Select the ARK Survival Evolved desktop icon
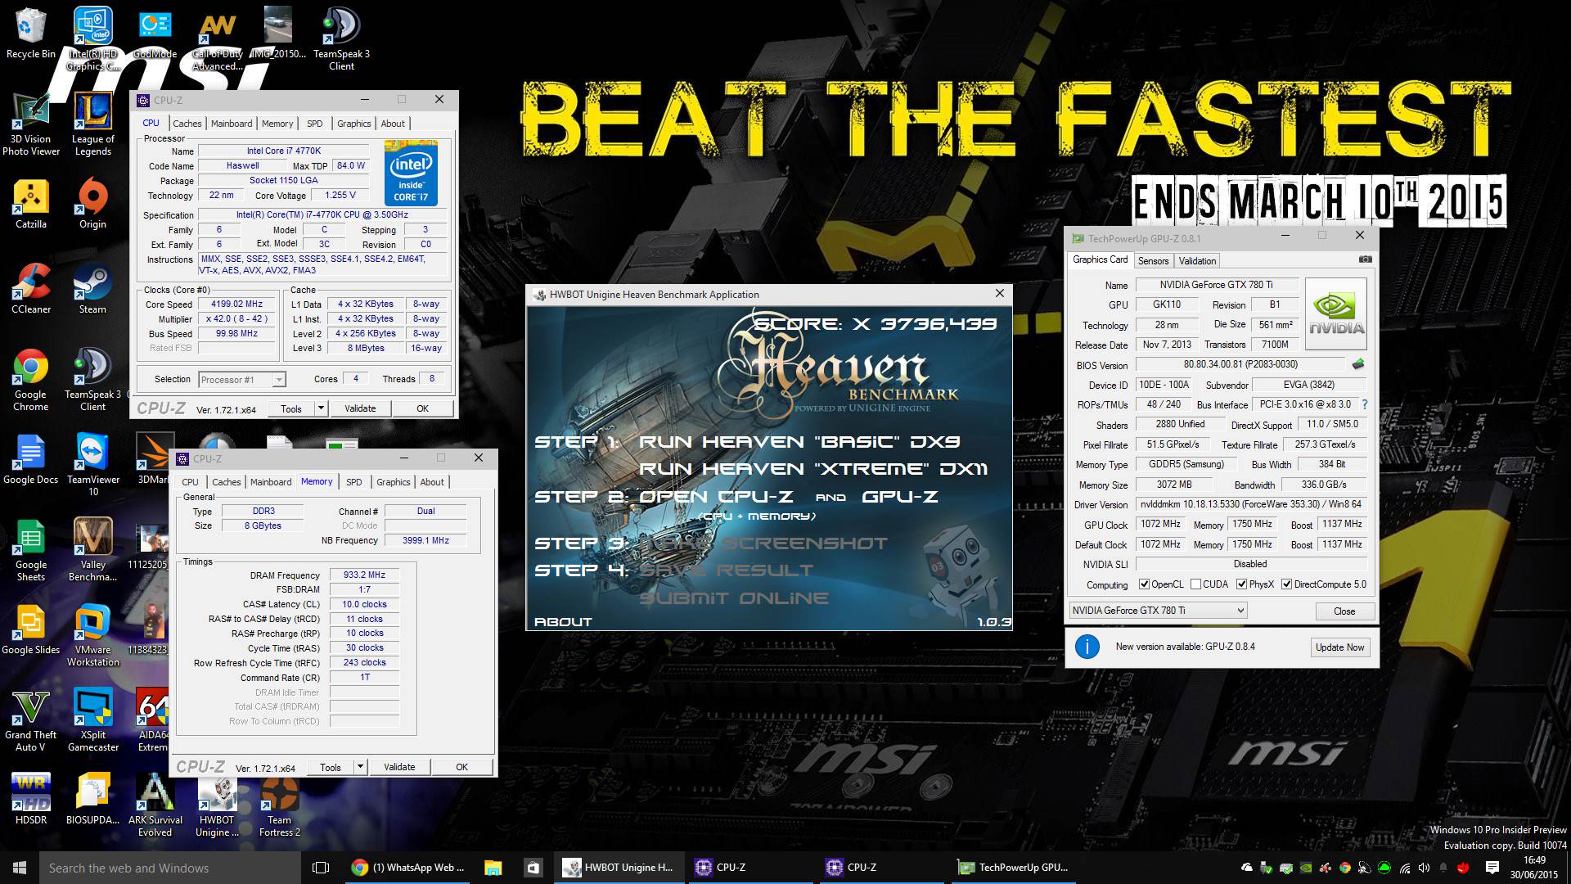 [x=155, y=806]
